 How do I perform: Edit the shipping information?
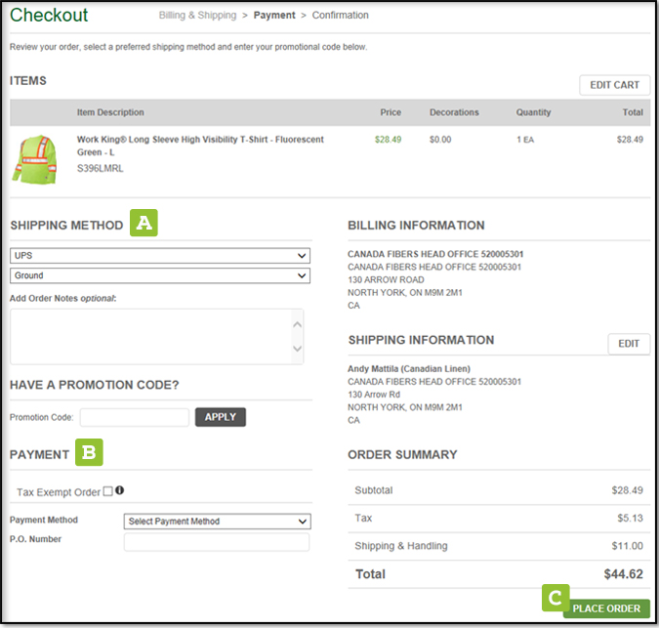coord(629,344)
